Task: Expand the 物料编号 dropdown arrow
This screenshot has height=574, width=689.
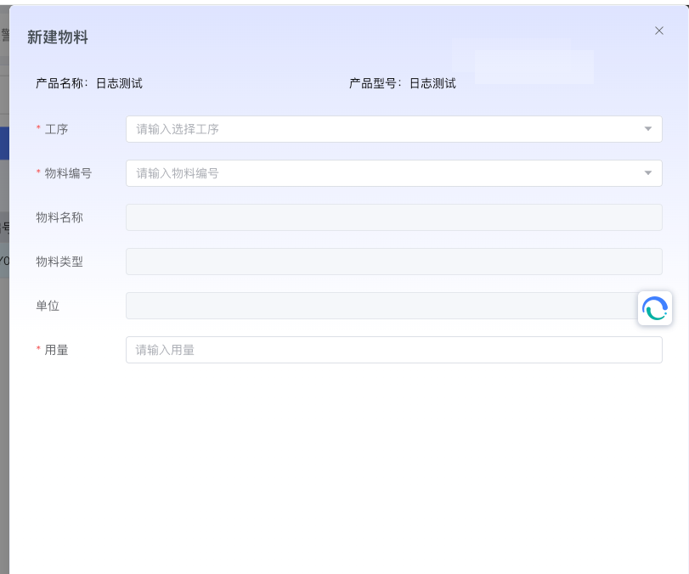Action: 647,173
